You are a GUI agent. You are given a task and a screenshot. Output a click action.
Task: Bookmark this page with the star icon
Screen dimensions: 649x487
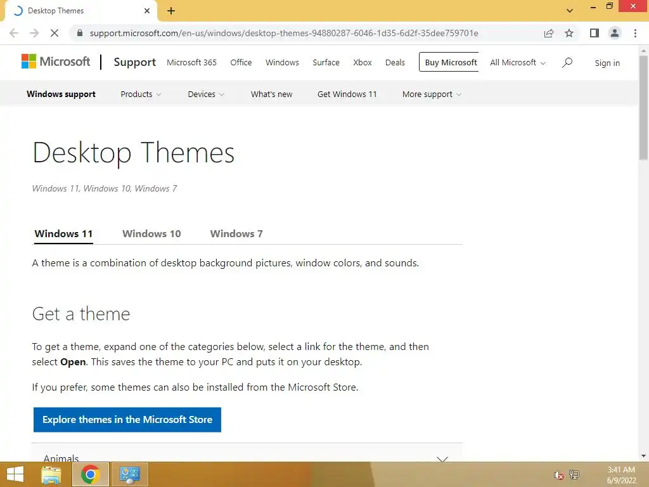pos(569,33)
